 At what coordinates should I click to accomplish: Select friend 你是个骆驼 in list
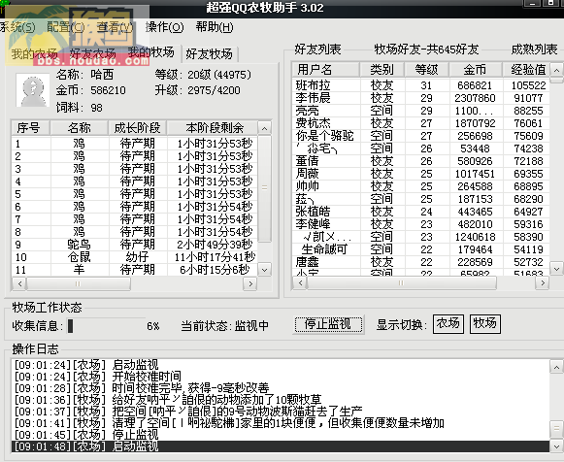coord(421,136)
